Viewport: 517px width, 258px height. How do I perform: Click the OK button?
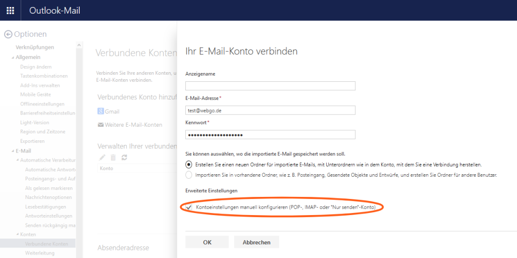[207, 242]
